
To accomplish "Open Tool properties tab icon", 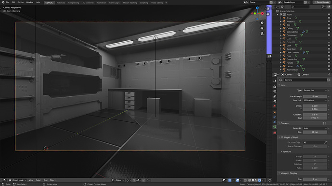I will (275, 81).
